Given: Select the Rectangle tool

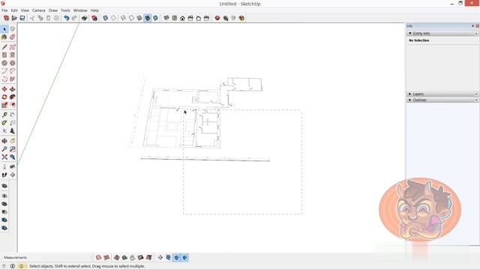Looking at the screenshot, I should coord(4,55).
